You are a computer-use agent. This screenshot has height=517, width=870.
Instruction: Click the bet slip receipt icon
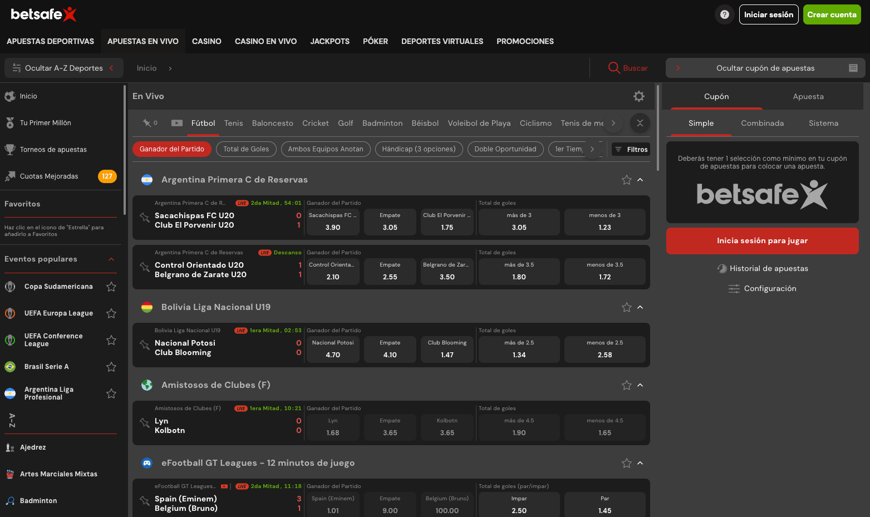pos(853,68)
